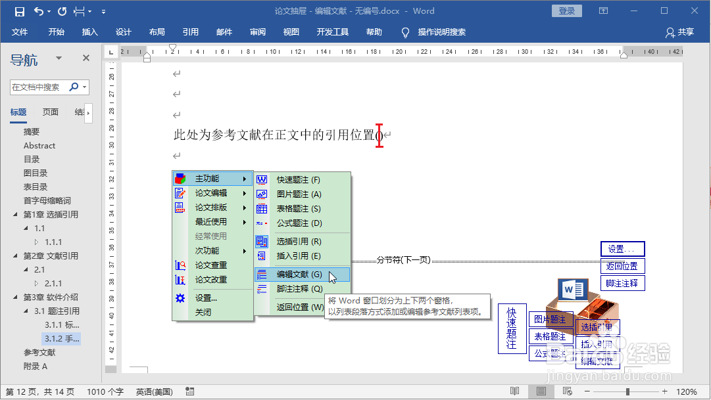The height and width of the screenshot is (400, 711).
Task: Click the floating 返回位置 button
Action: coord(623,266)
